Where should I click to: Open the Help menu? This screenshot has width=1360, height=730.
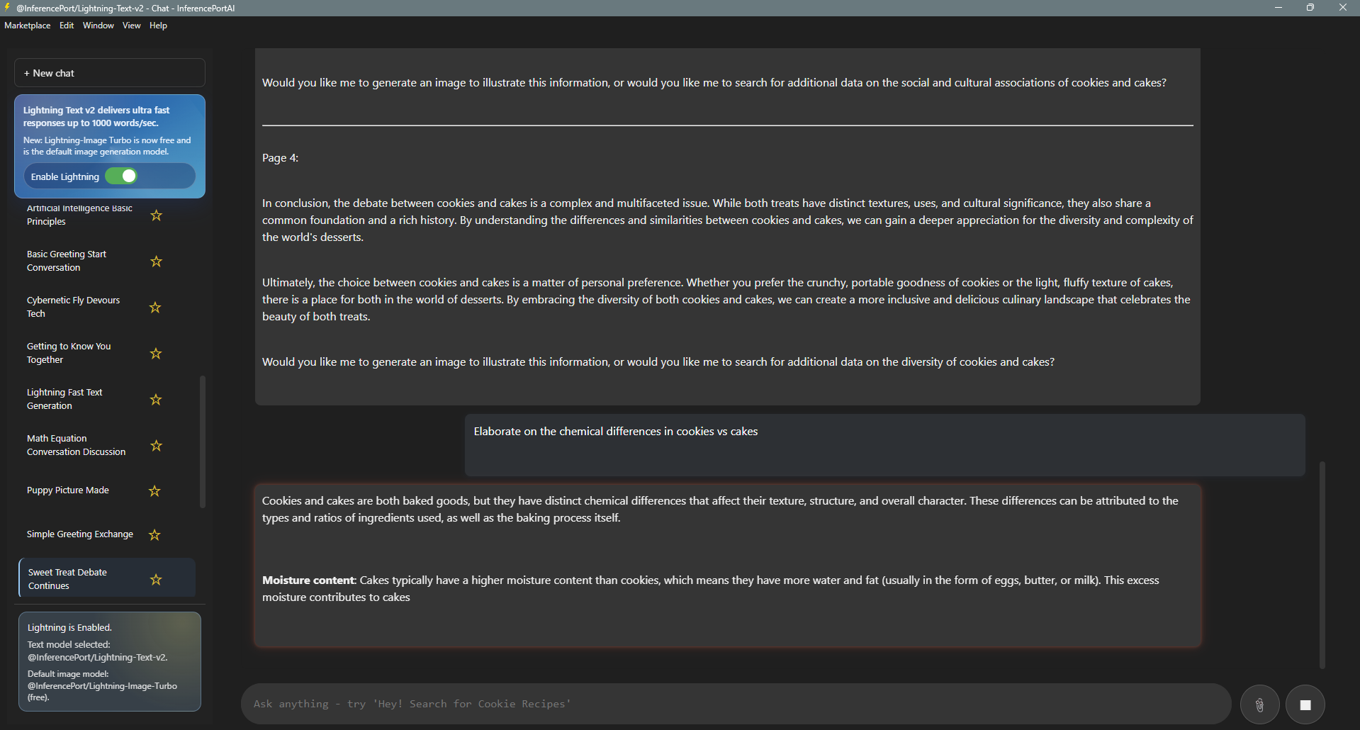158,26
